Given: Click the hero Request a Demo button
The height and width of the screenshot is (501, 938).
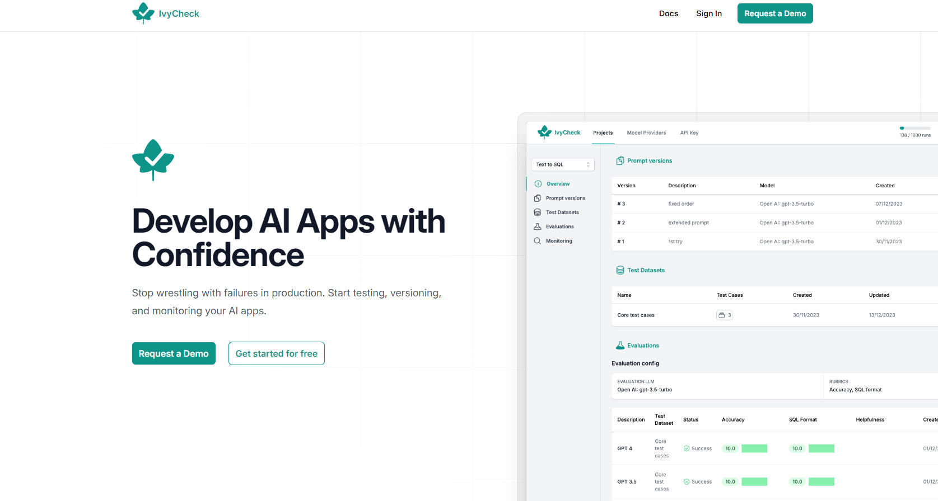Looking at the screenshot, I should pyautogui.click(x=174, y=353).
